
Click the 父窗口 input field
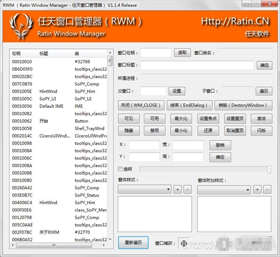pyautogui.click(x=153, y=91)
